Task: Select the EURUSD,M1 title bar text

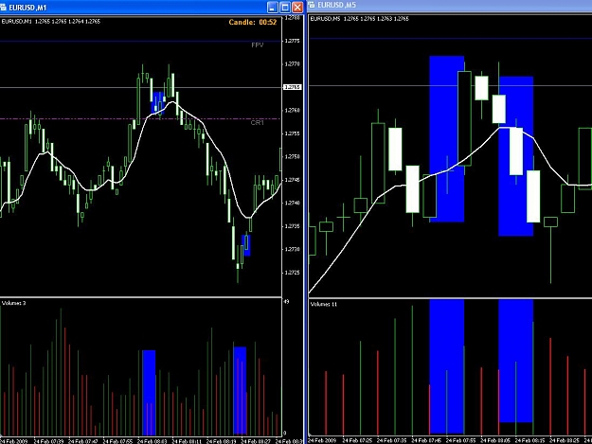Action: coord(27,8)
